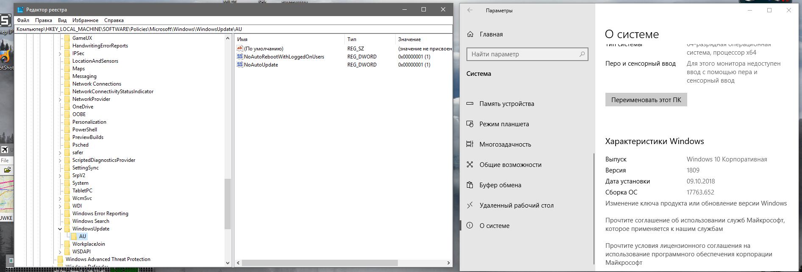The image size is (802, 272).
Task: Open the Удаленный рабочий стол page
Action: (x=516, y=205)
